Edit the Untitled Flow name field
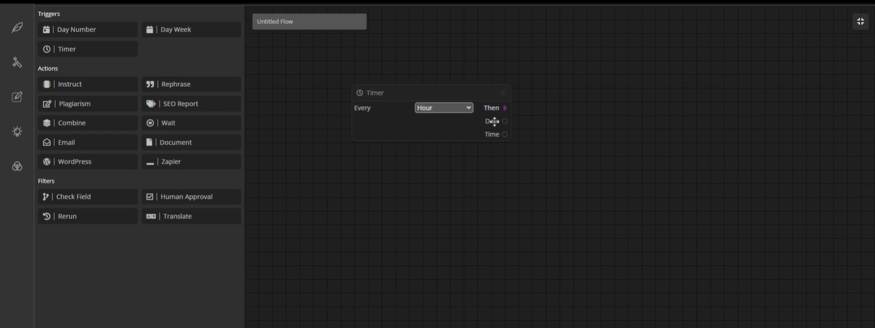The width and height of the screenshot is (875, 328). pyautogui.click(x=309, y=21)
